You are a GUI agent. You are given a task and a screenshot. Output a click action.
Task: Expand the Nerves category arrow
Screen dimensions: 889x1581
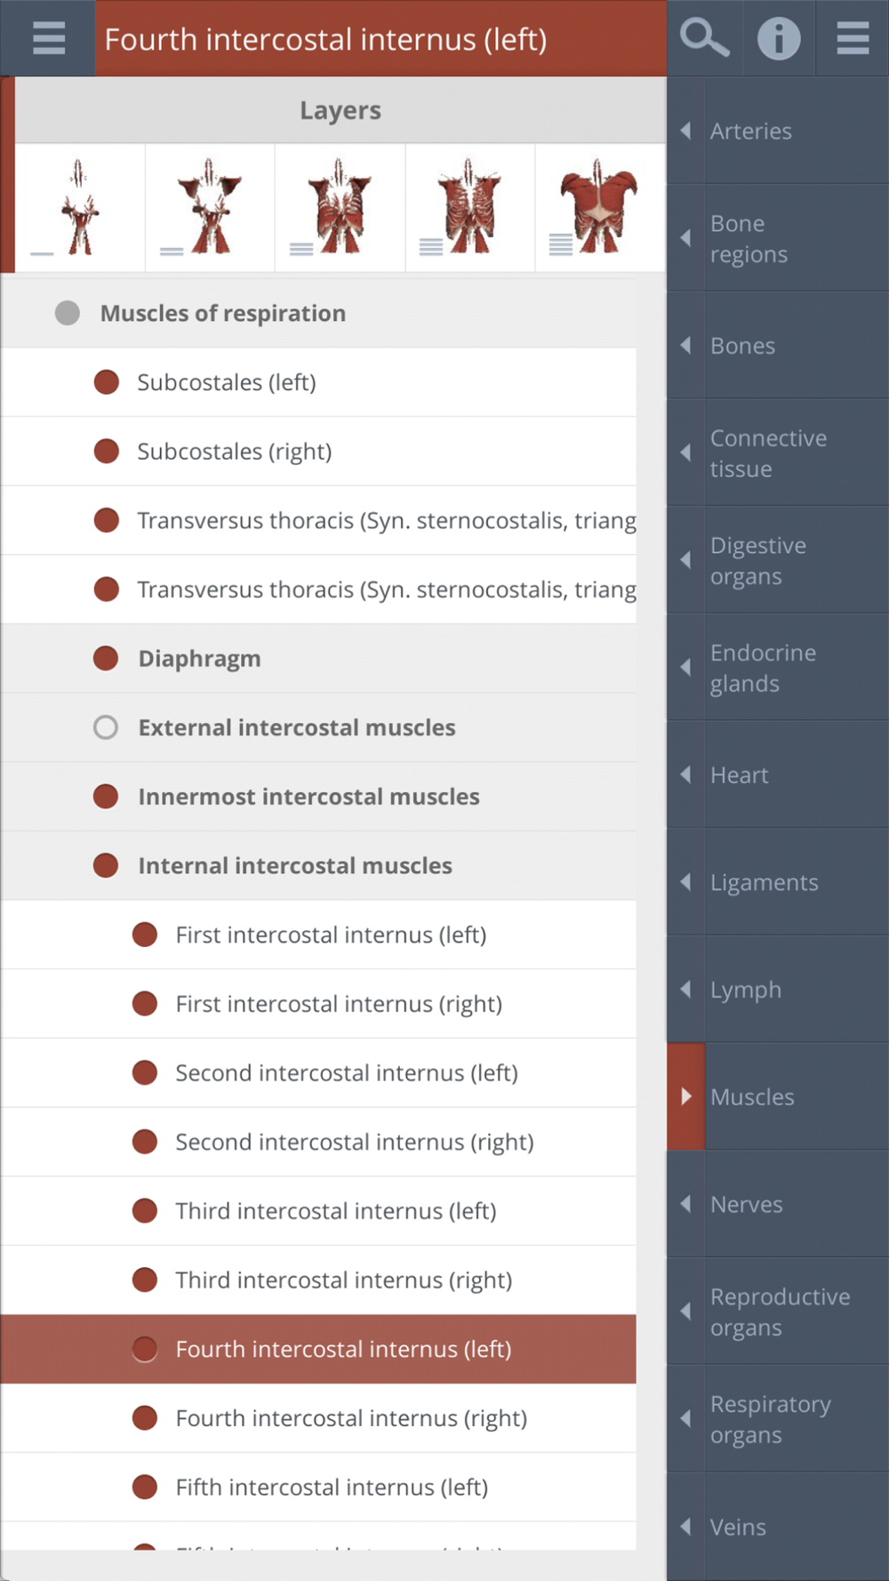(686, 1204)
